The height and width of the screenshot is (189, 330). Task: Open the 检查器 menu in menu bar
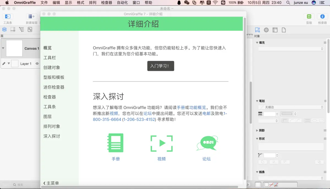click(x=106, y=3)
